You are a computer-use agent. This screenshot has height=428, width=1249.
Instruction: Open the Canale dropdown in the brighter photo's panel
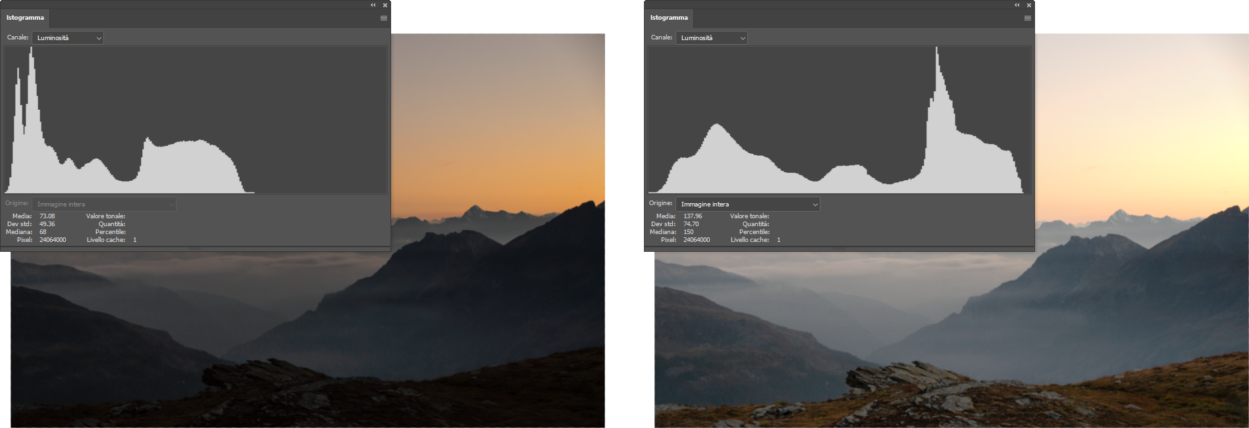coord(712,38)
